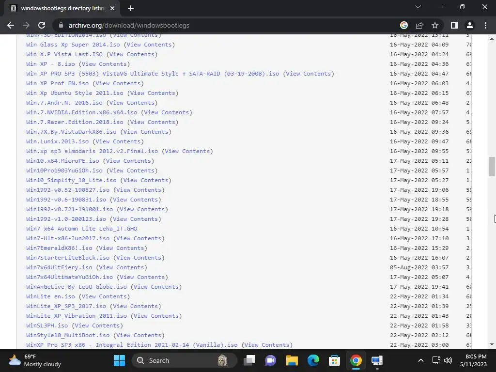Open File Explorer from taskbar
This screenshot has height=372, width=496.
pos(292,360)
